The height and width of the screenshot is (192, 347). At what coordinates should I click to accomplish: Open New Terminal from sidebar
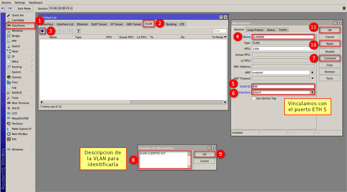point(20,103)
